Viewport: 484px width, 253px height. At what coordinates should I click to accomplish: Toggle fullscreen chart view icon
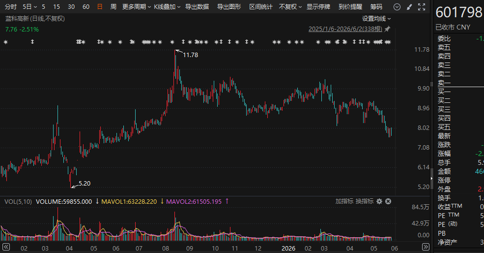point(421,7)
